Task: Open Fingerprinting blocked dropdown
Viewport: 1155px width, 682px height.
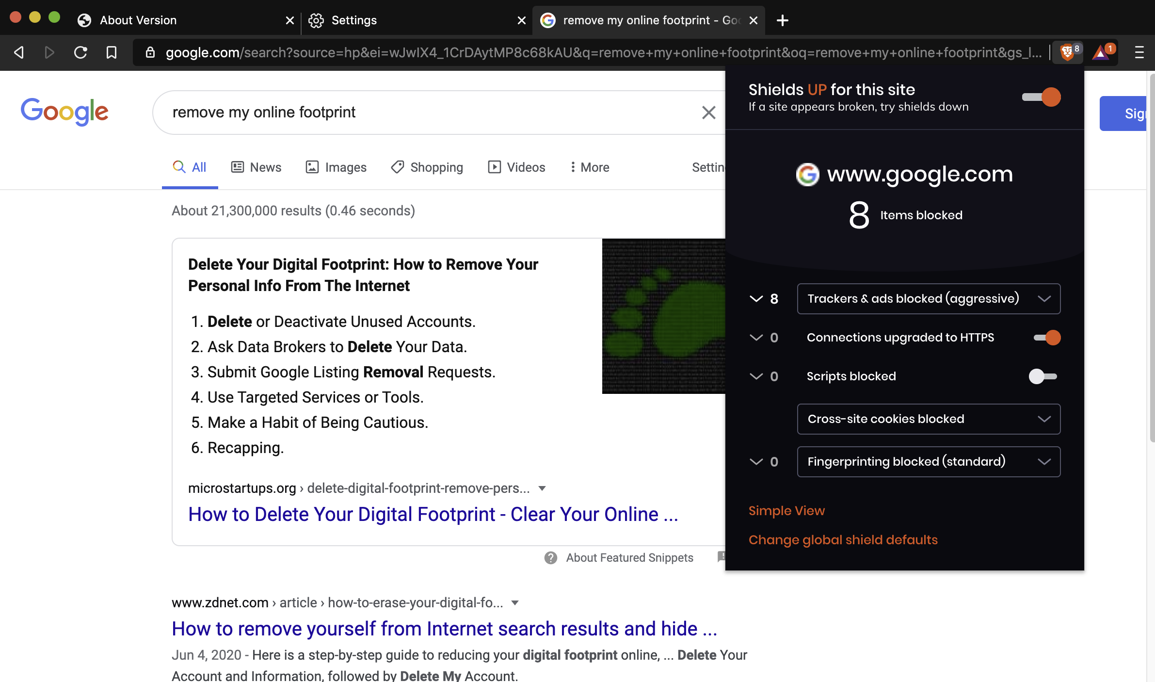Action: tap(929, 462)
